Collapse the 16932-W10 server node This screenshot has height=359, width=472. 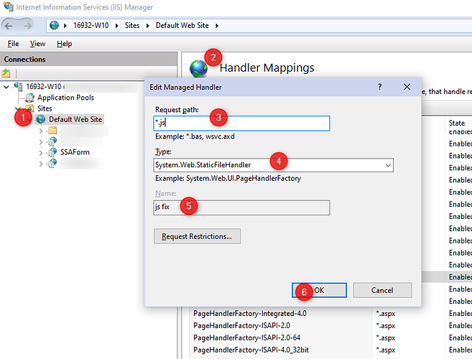tap(6, 87)
